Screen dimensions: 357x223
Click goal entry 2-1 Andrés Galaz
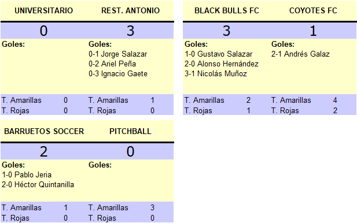pyautogui.click(x=300, y=54)
